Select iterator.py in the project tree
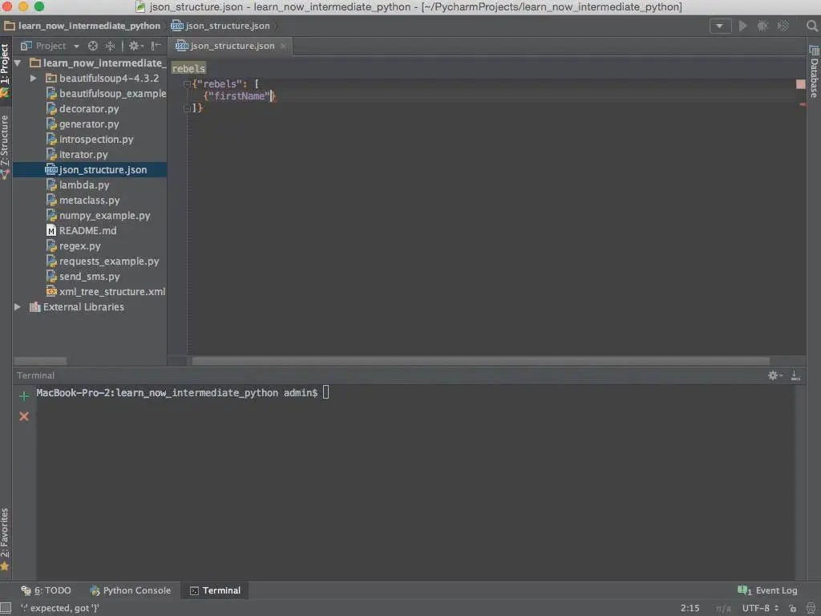 click(83, 155)
